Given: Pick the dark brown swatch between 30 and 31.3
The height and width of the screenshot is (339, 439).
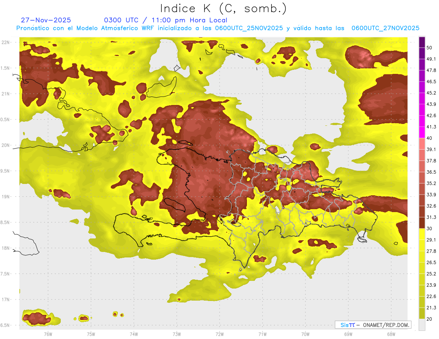Looking at the screenshot, I should 422,223.
